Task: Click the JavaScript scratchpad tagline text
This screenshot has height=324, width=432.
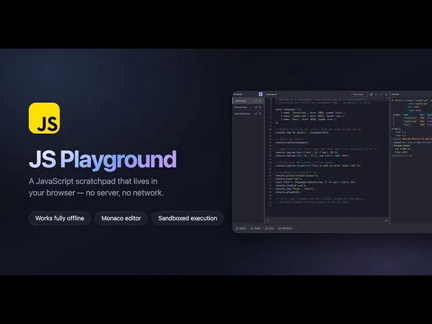Action: [96, 187]
